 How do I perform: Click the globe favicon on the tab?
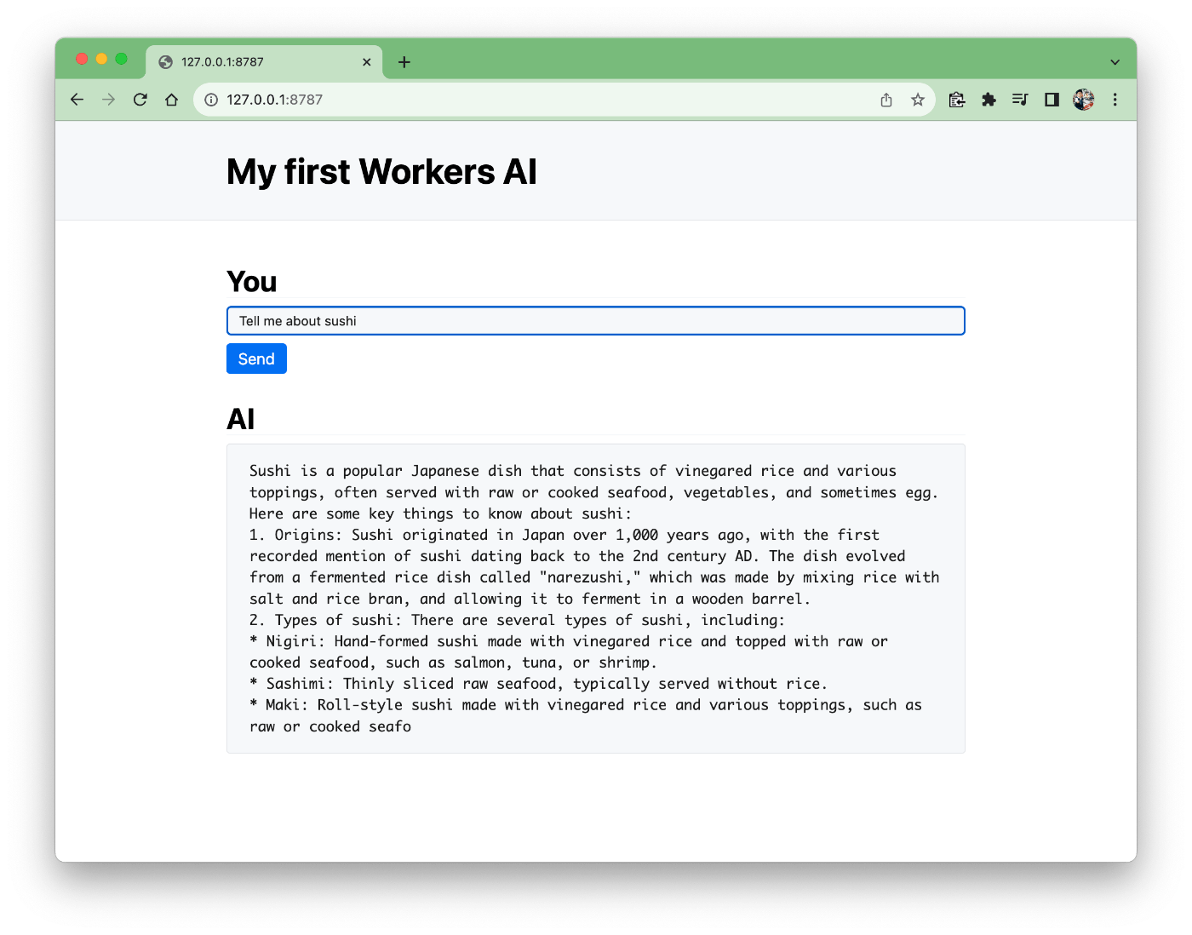(x=166, y=62)
